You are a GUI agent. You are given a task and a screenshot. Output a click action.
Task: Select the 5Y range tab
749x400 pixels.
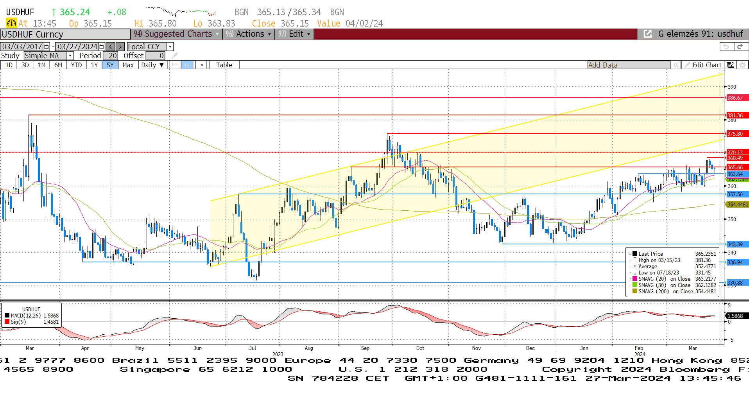(110, 65)
